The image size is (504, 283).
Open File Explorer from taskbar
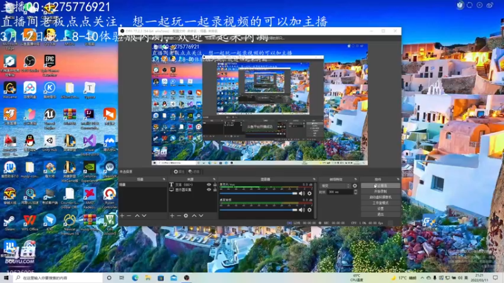click(x=148, y=278)
